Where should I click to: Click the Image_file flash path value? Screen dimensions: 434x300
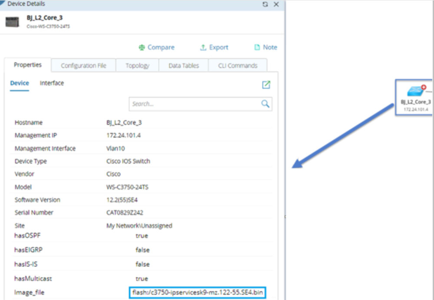197,293
